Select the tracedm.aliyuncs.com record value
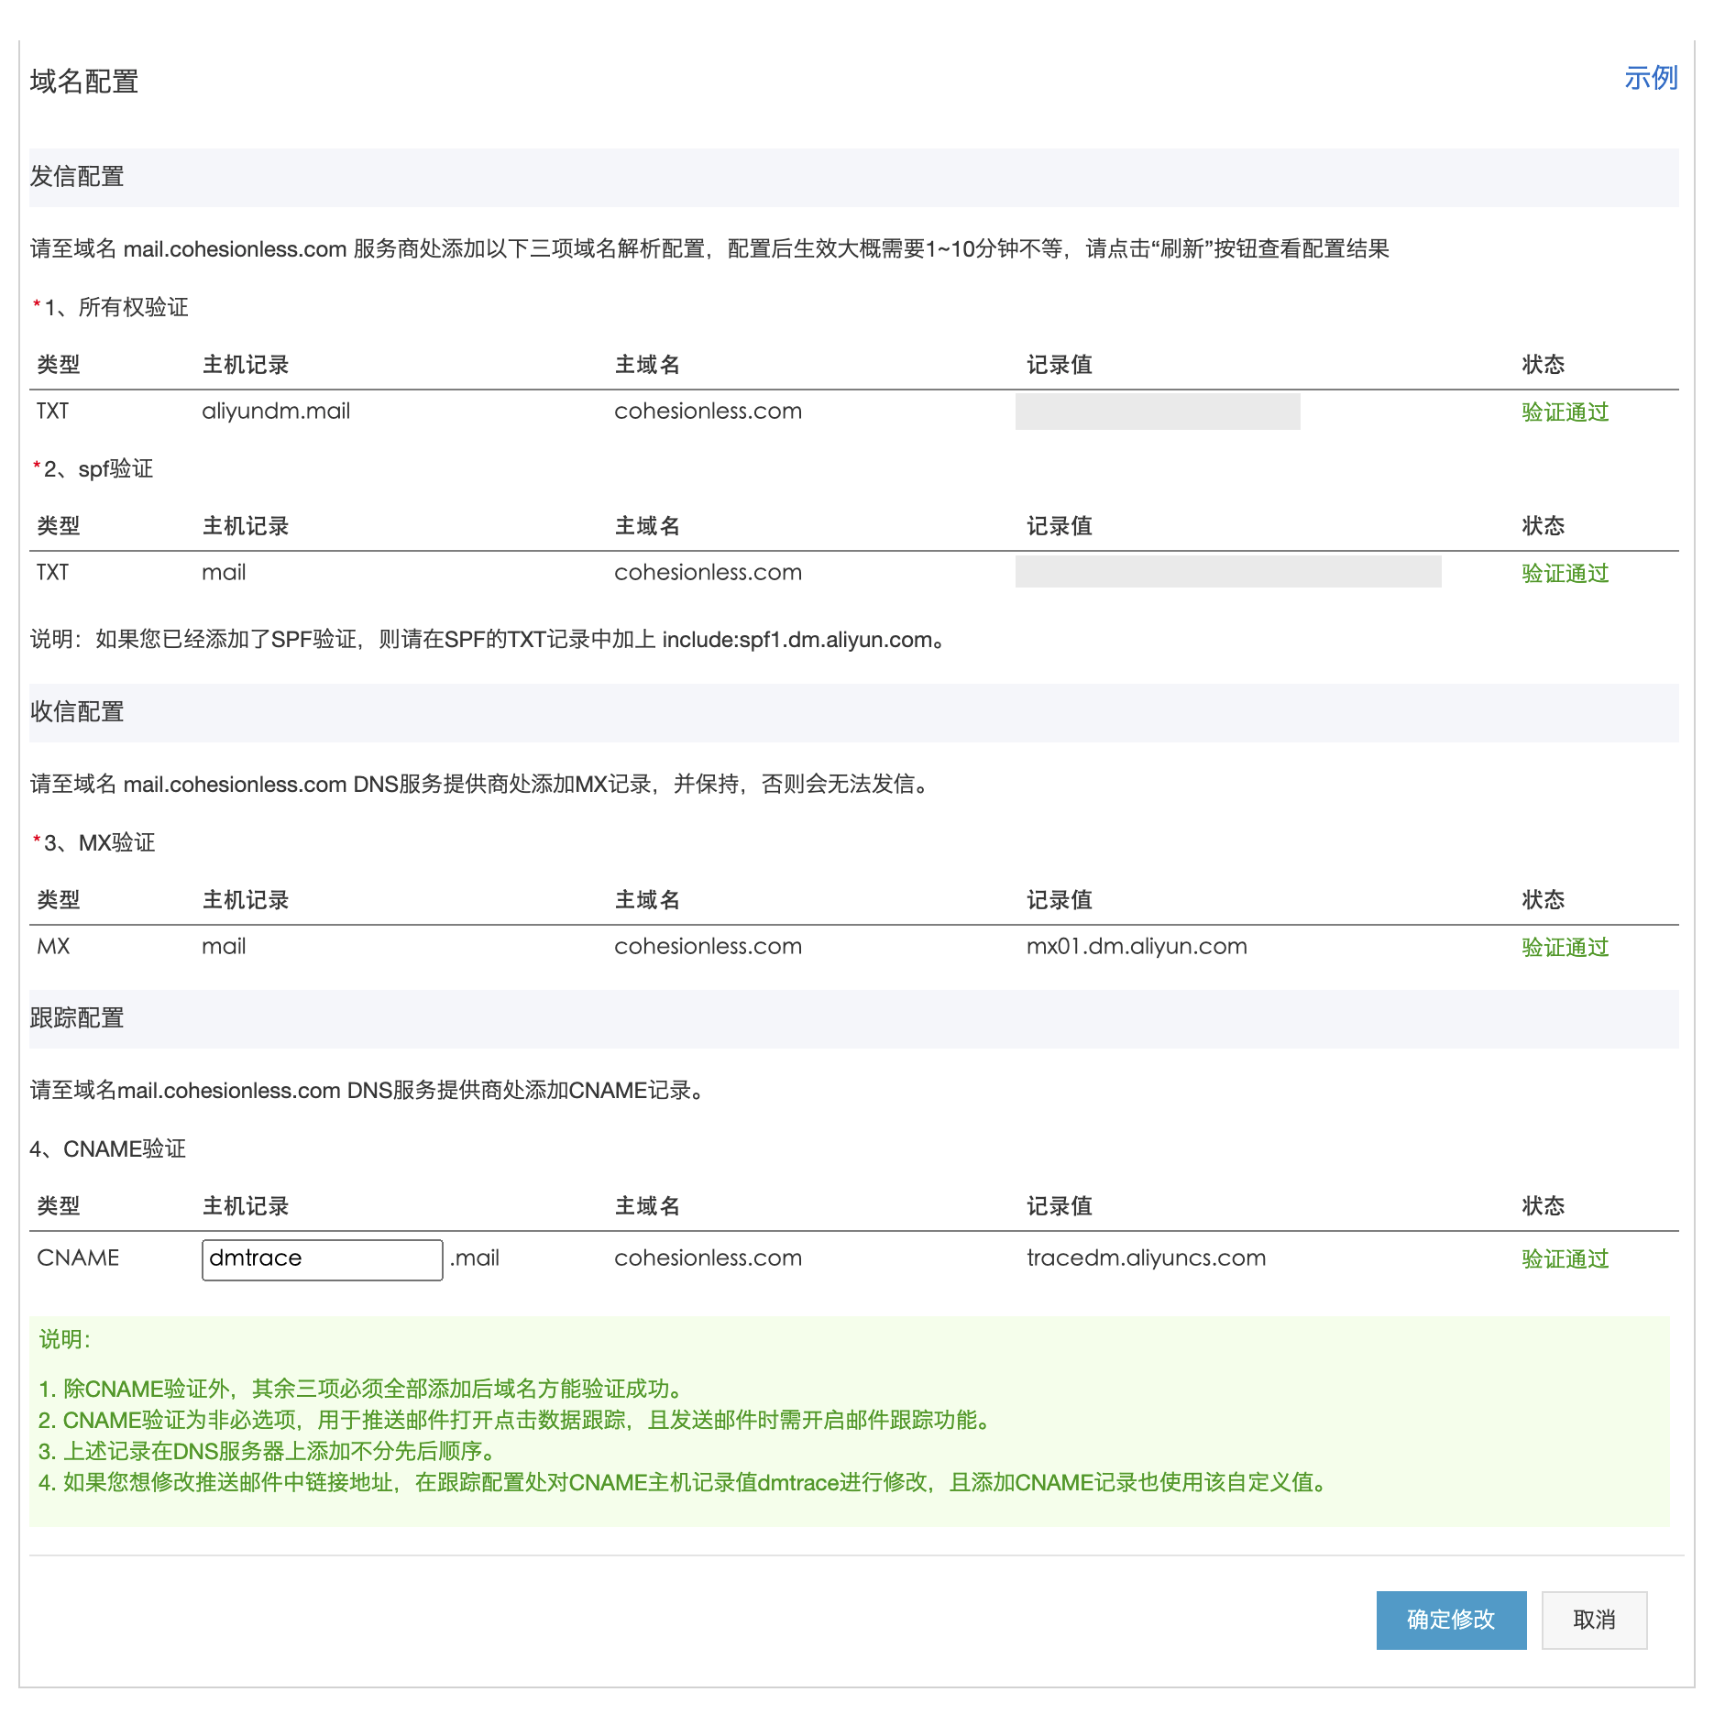Viewport: 1714px width, 1714px height. click(x=1145, y=1258)
